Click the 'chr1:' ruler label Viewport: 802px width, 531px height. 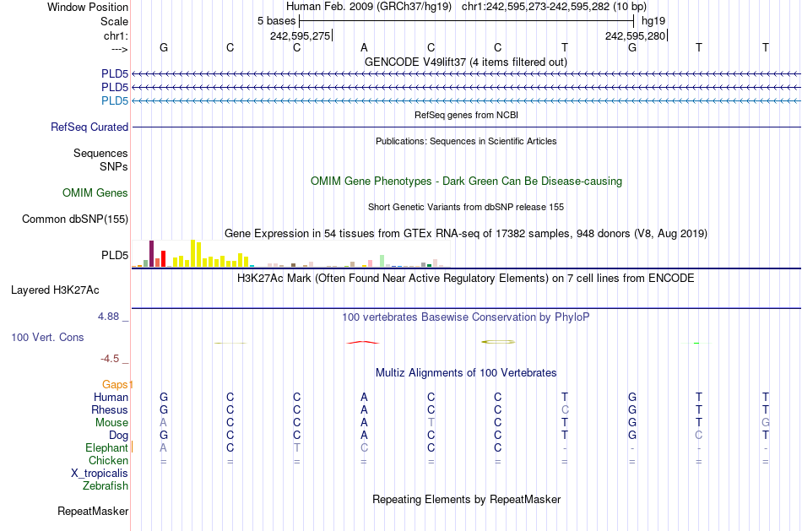[116, 35]
